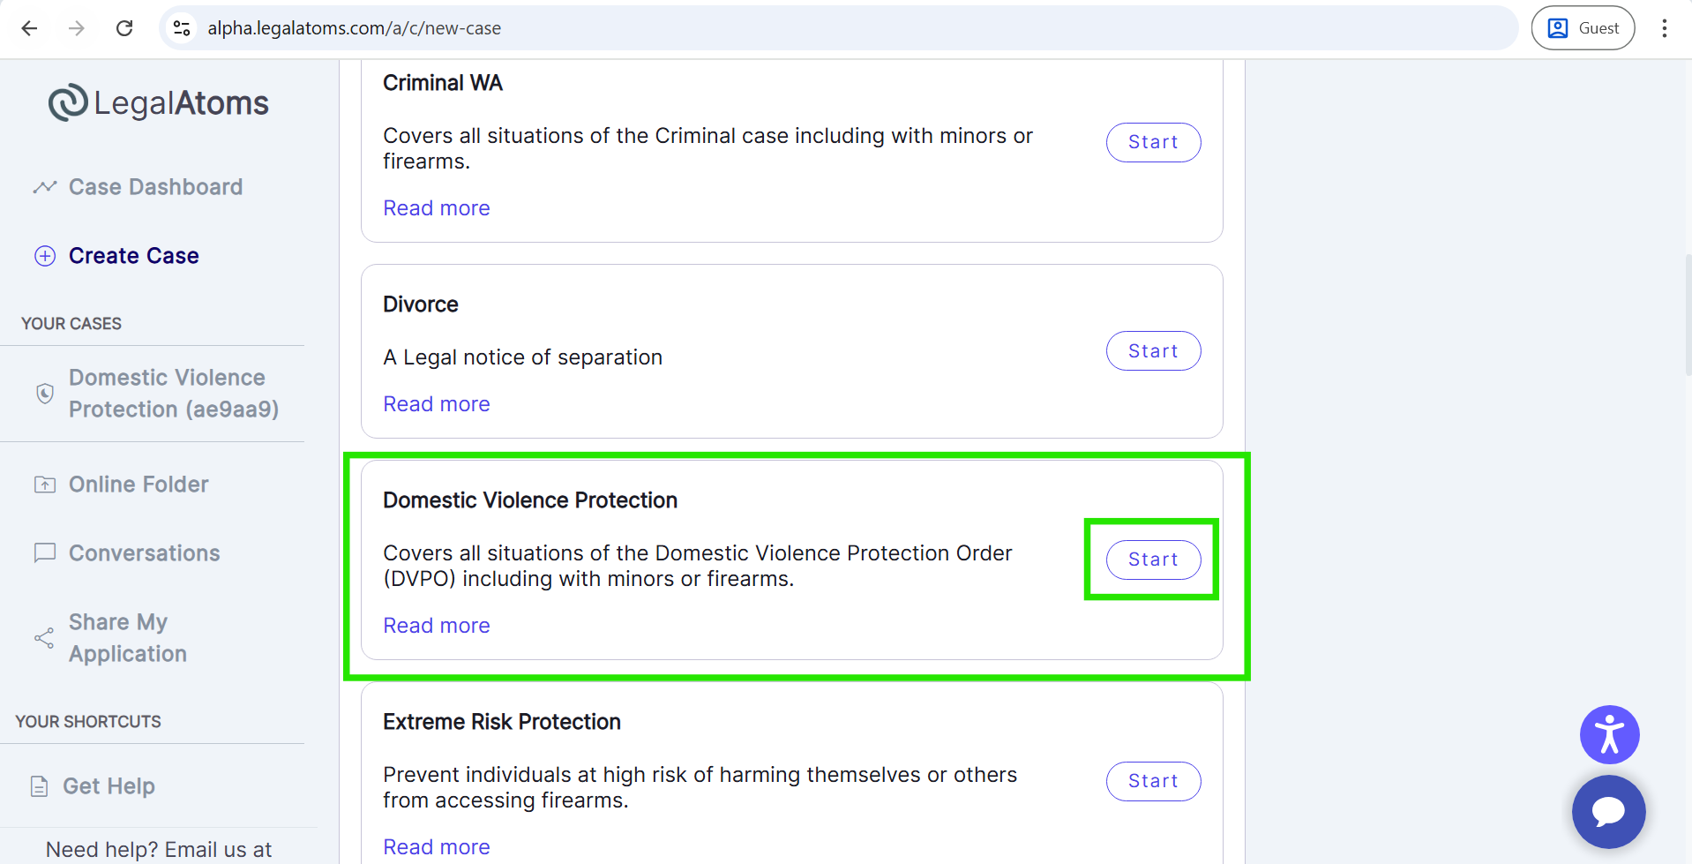Go back with the browser back arrow

[29, 28]
